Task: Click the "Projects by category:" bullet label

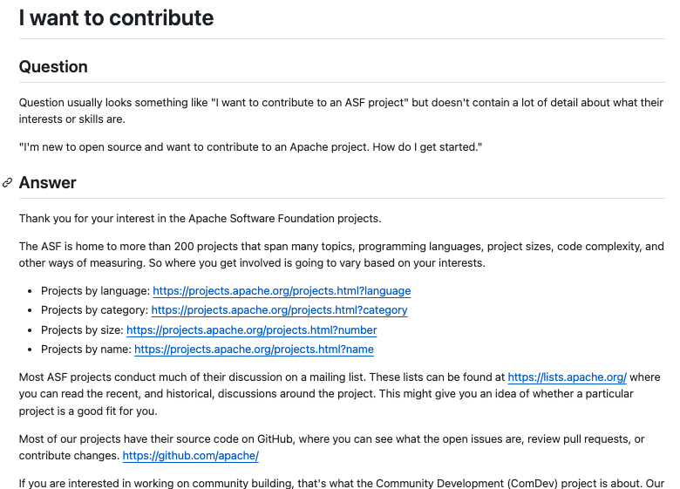Action: click(x=94, y=310)
